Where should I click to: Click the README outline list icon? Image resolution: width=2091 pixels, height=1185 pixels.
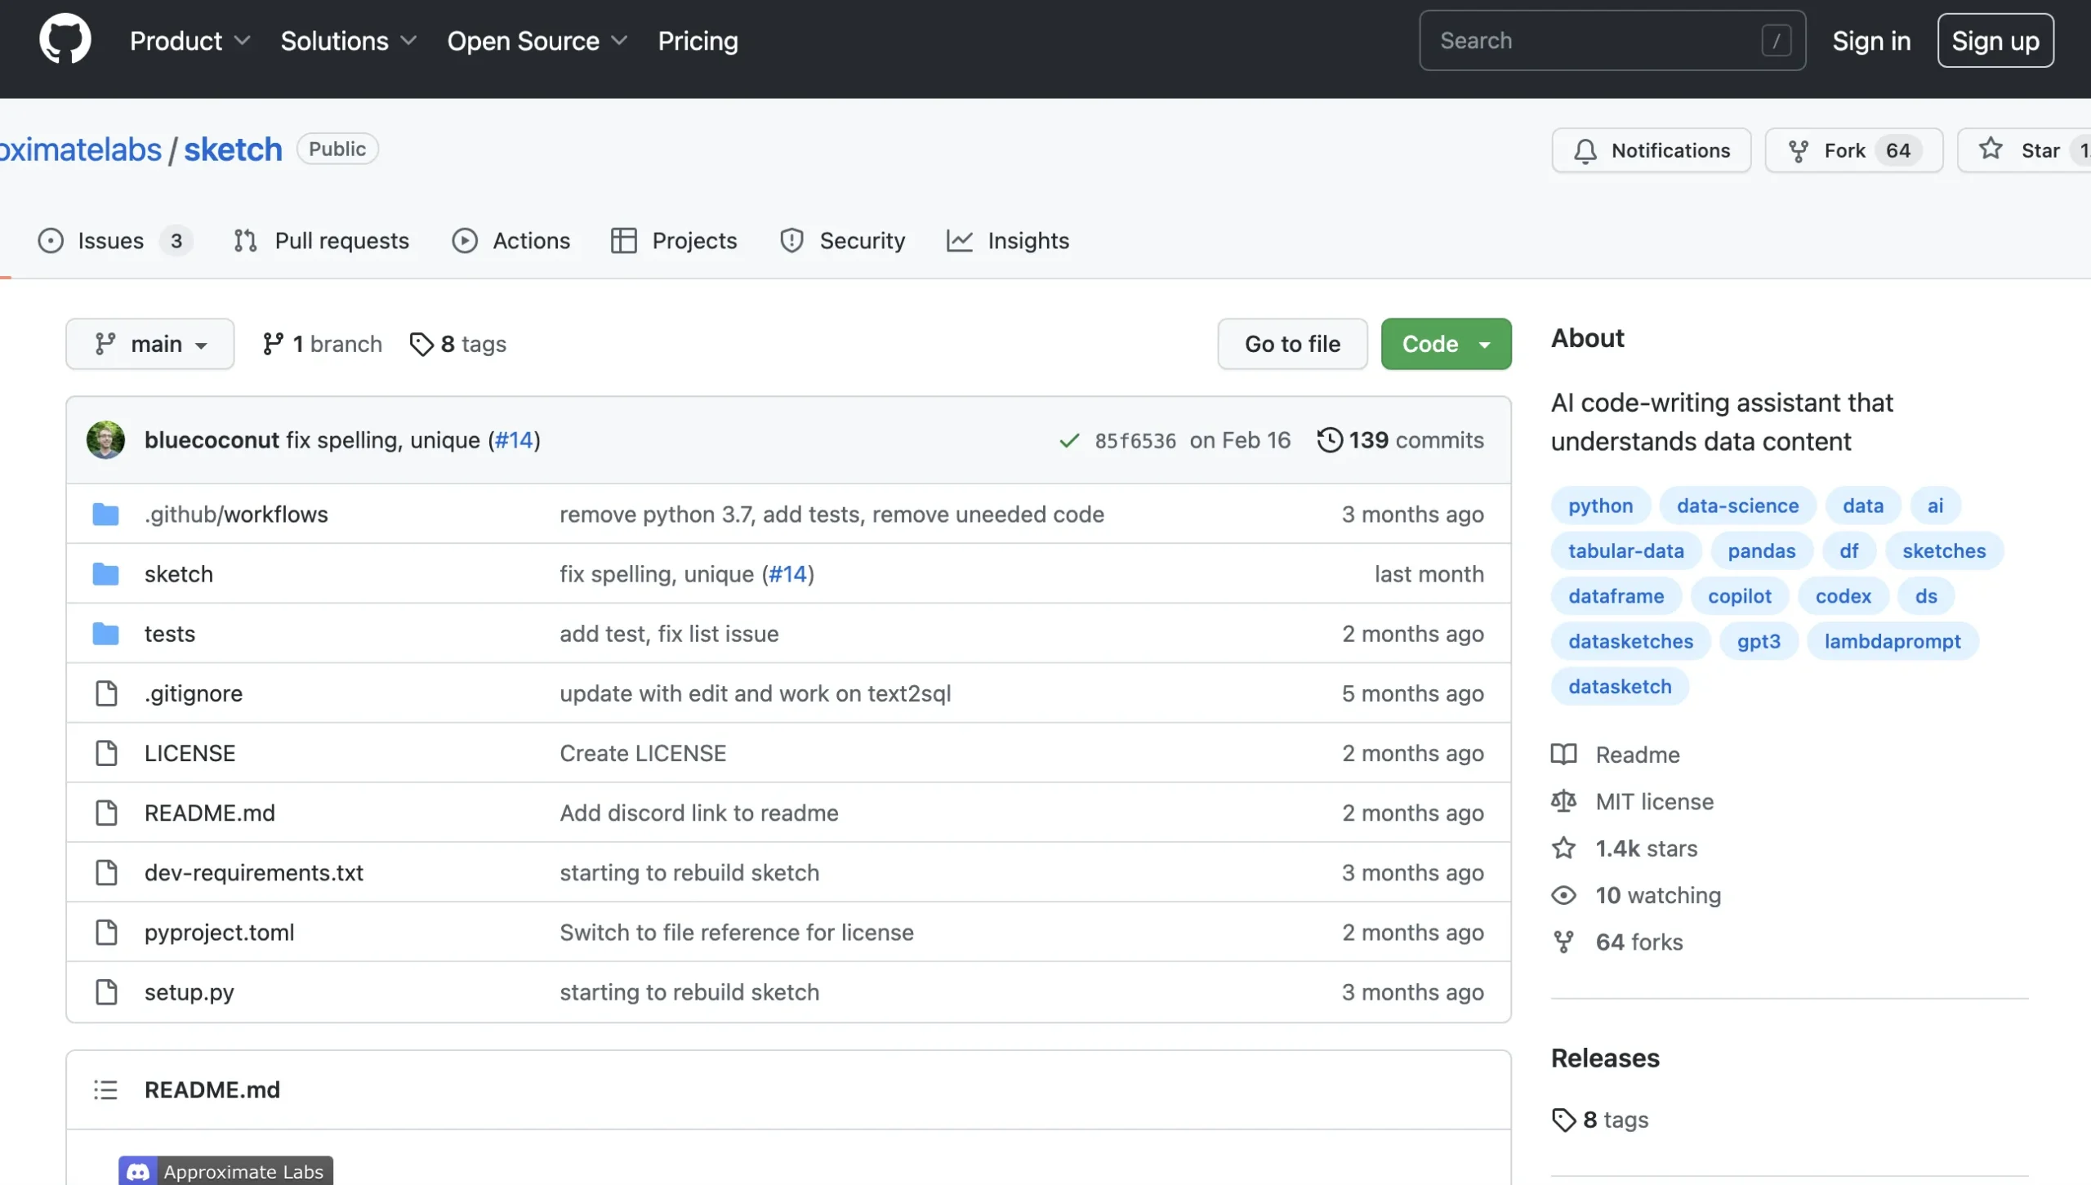pyautogui.click(x=105, y=1089)
